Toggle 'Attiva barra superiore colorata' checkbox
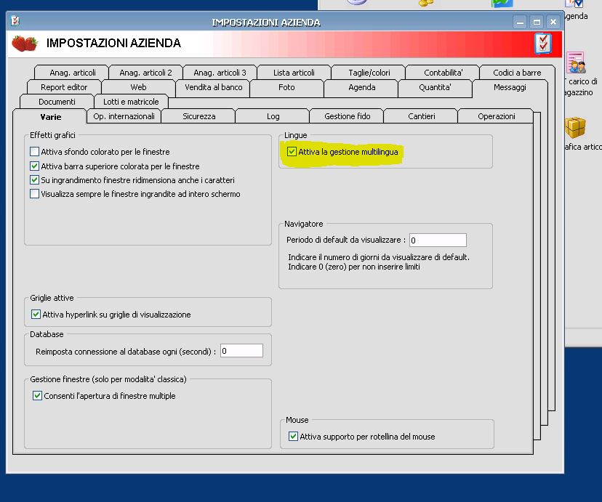The height and width of the screenshot is (502, 602). tap(35, 166)
